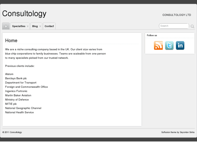197x148 pixels.
Task: Visit the Twitter icon link
Action: (x=169, y=45)
